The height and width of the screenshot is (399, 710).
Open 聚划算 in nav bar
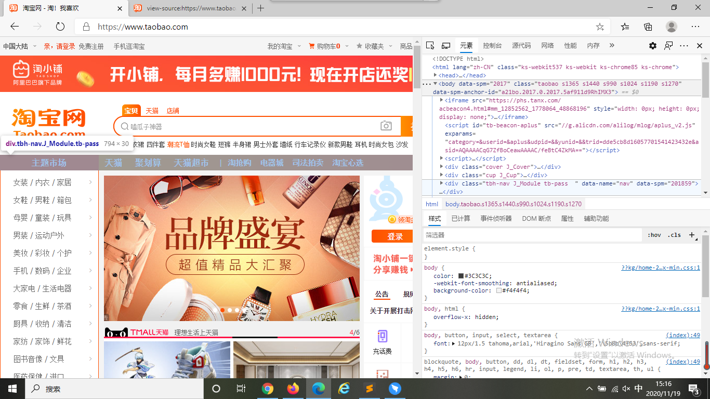coord(148,163)
